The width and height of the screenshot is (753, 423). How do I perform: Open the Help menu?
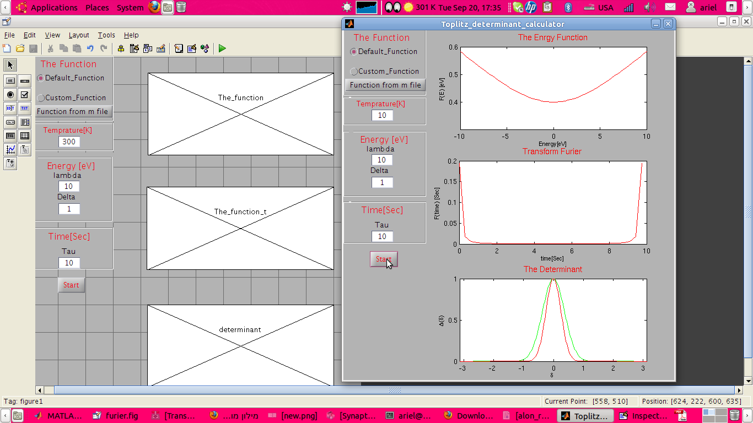click(131, 35)
